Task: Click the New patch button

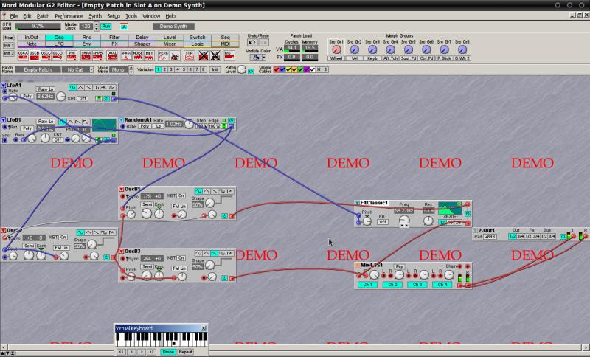Action: pyautogui.click(x=8, y=38)
